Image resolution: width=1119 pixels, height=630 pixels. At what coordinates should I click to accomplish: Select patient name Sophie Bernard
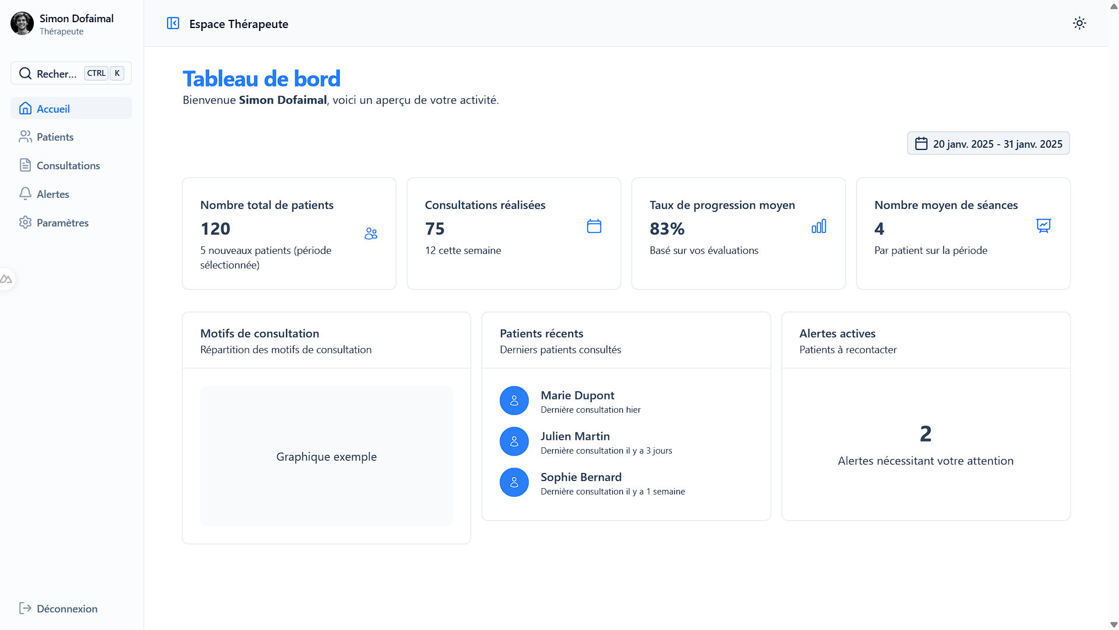tap(581, 477)
